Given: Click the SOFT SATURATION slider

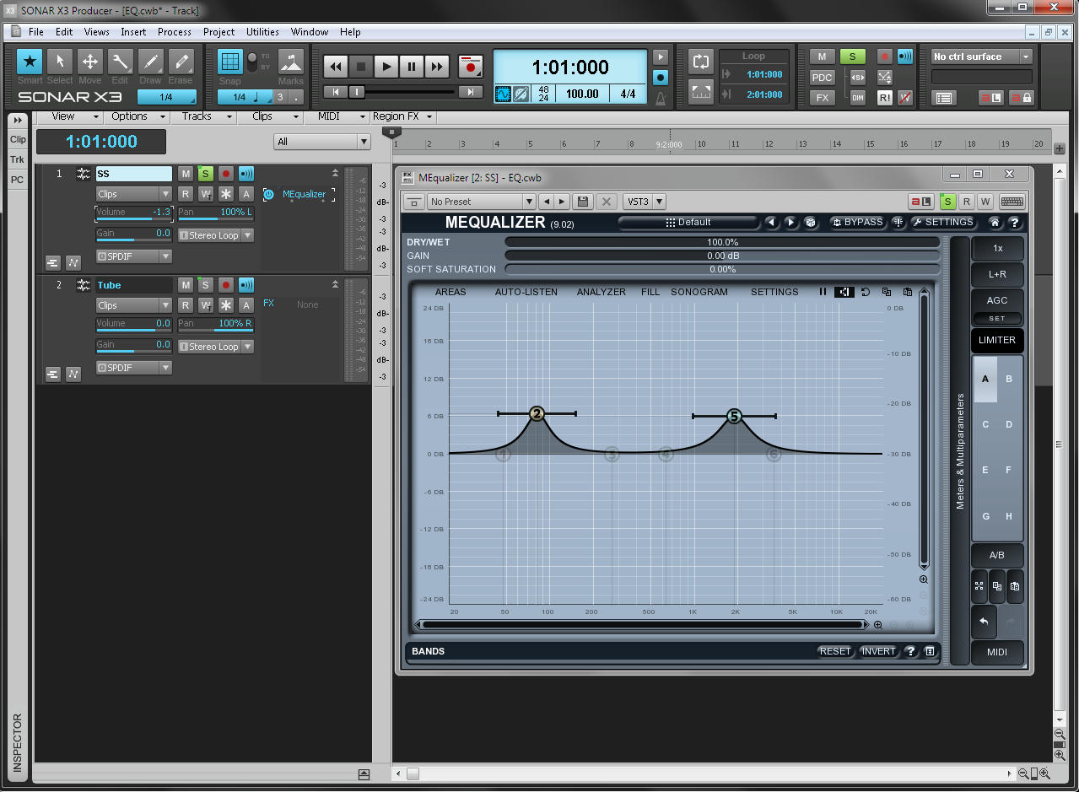Looking at the screenshot, I should 722,269.
